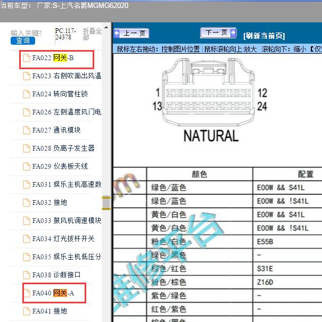
Task: Click the 输入关键字 keyword input field
Action: click(x=26, y=33)
